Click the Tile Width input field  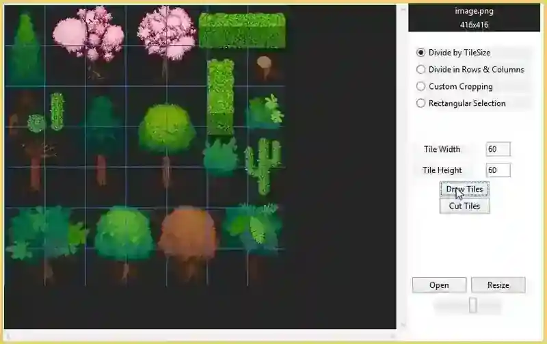498,149
